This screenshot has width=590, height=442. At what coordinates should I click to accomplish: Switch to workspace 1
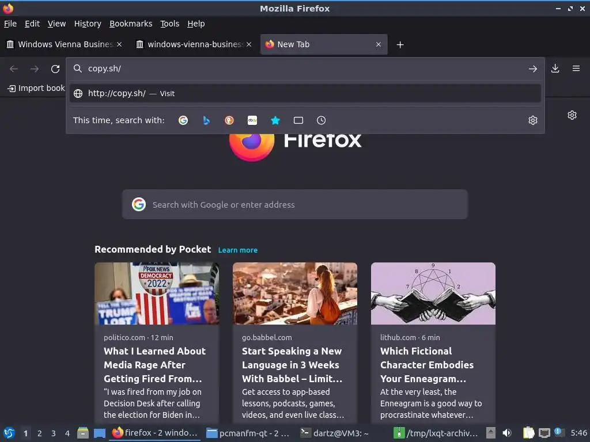click(x=25, y=433)
